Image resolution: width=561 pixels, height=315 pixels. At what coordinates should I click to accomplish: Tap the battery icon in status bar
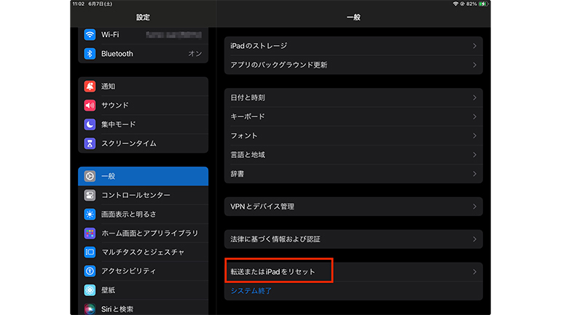pyautogui.click(x=482, y=4)
